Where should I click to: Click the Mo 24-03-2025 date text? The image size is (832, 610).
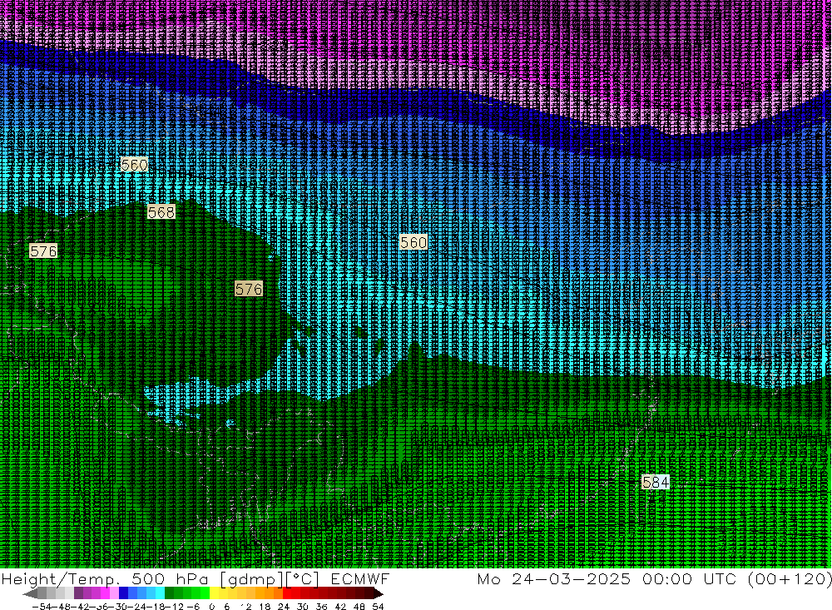coord(554,578)
